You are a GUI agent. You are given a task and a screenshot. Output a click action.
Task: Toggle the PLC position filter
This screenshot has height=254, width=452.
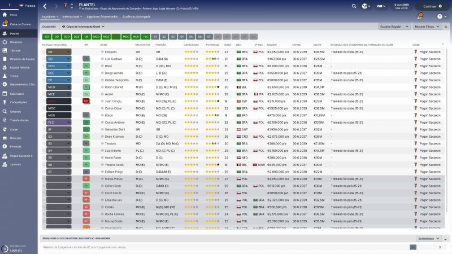tap(146, 36)
